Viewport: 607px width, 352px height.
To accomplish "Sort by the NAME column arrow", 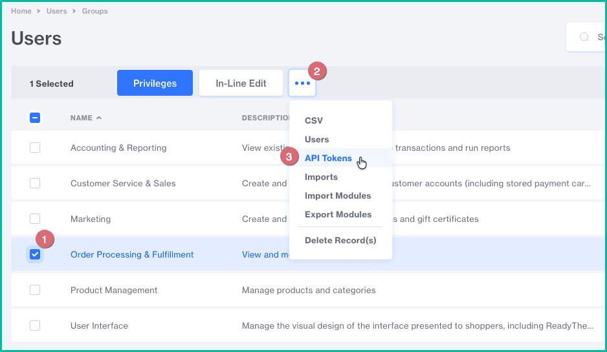I will 99,118.
